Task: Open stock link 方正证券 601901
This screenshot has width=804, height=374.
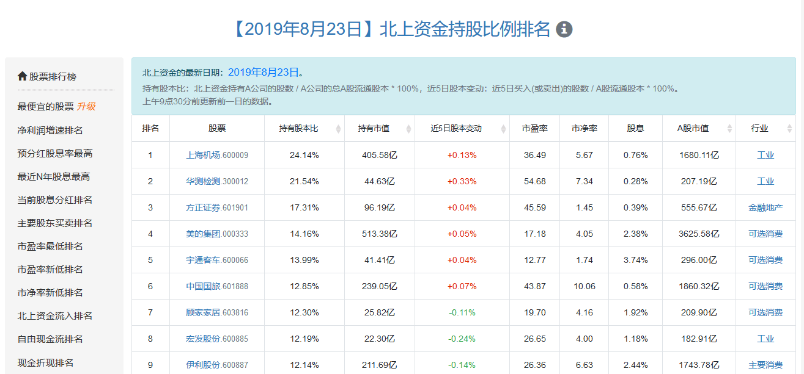Action: pos(217,207)
